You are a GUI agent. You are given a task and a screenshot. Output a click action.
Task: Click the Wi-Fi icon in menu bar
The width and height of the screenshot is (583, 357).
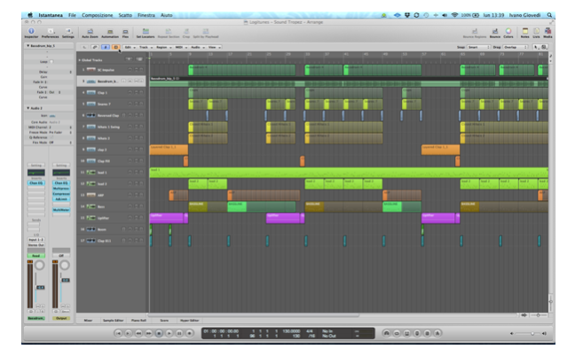coord(454,15)
